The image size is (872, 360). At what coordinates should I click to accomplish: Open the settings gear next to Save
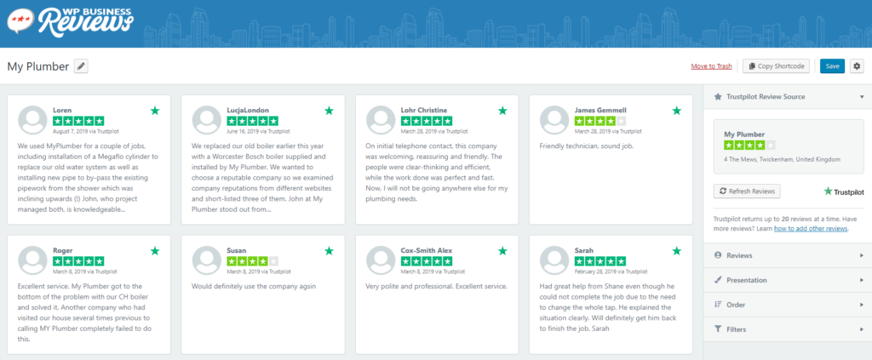pos(857,66)
